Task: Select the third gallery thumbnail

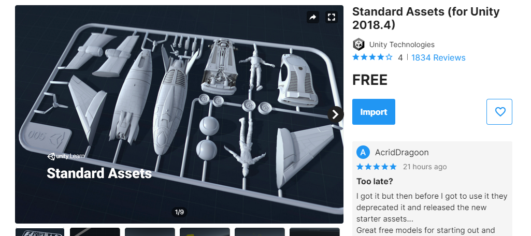Action: (x=150, y=232)
